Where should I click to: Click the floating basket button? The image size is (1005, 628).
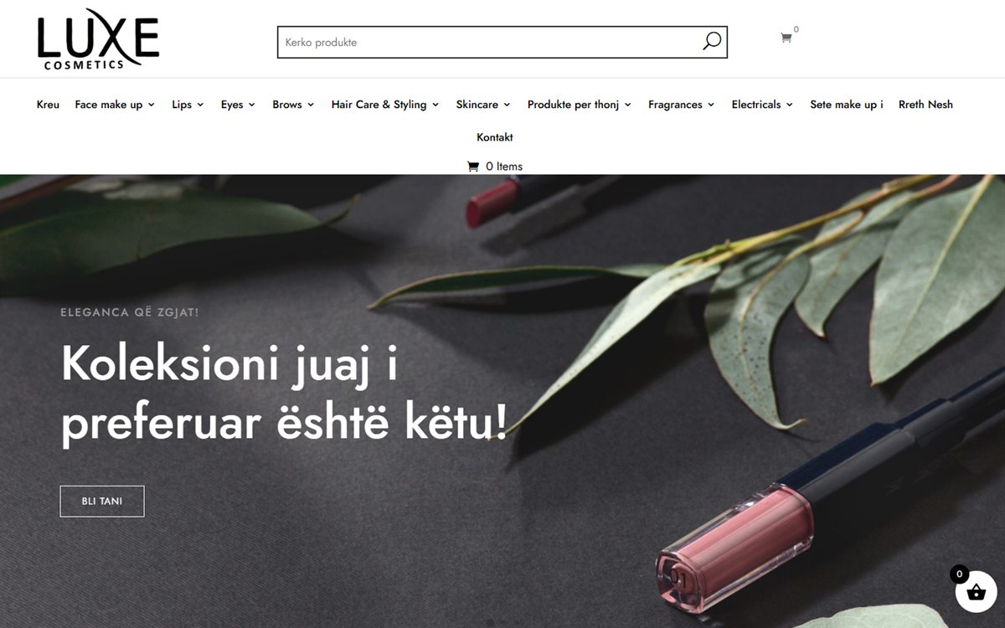pos(976,592)
